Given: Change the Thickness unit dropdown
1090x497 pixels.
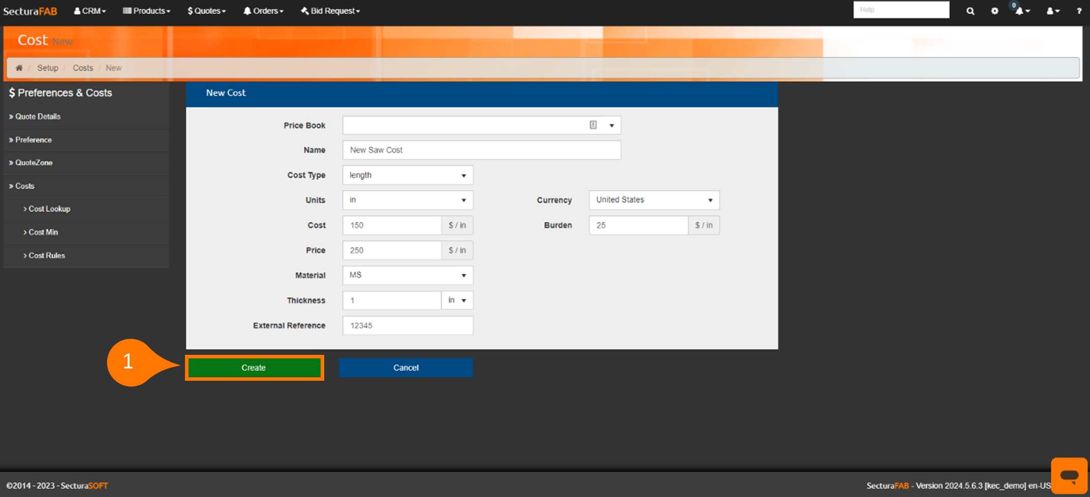Looking at the screenshot, I should (x=457, y=301).
